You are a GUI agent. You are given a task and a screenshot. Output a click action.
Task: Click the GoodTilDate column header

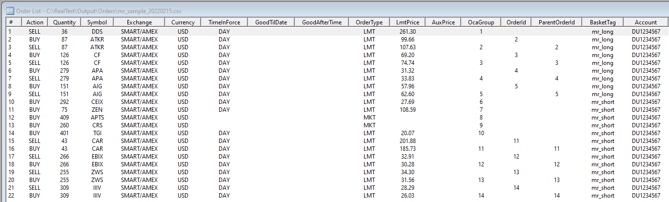tap(271, 22)
